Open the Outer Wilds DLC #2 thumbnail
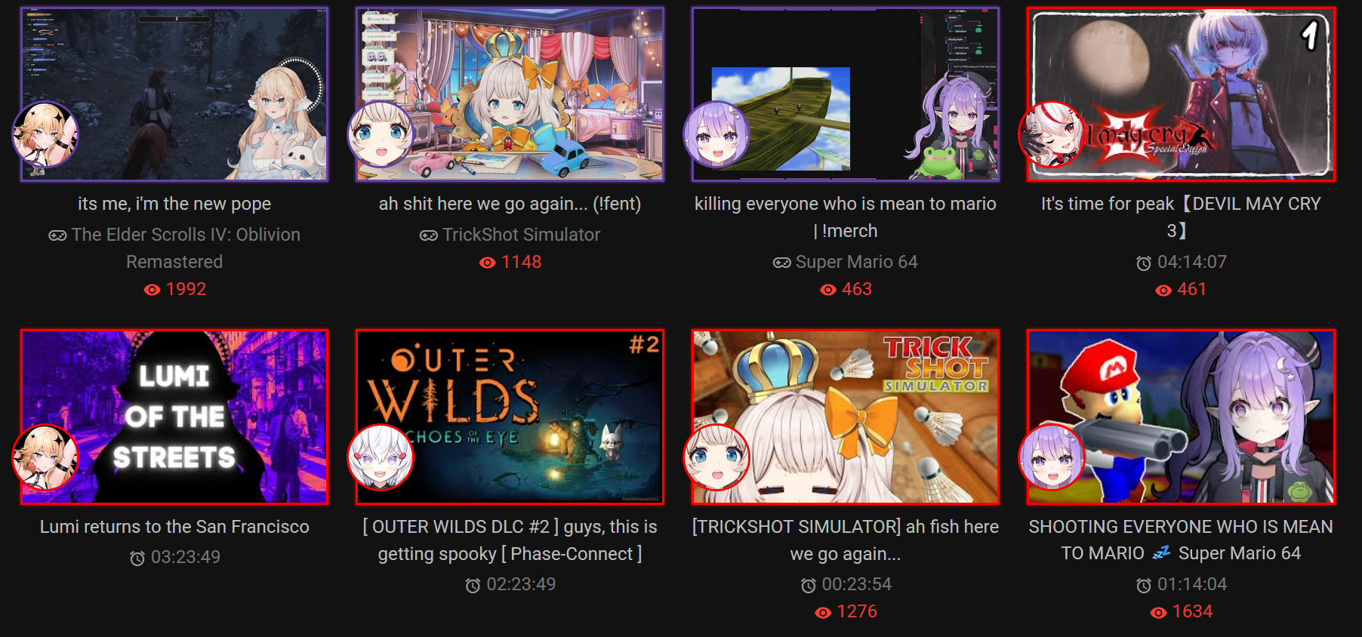The width and height of the screenshot is (1362, 637). (x=510, y=417)
